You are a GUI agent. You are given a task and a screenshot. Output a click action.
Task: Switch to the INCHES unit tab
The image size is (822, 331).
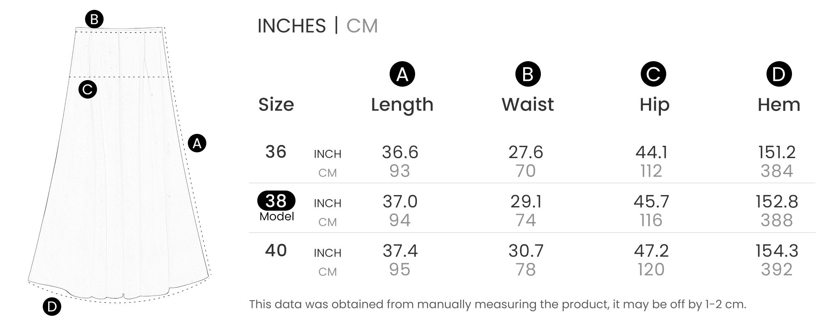291,26
